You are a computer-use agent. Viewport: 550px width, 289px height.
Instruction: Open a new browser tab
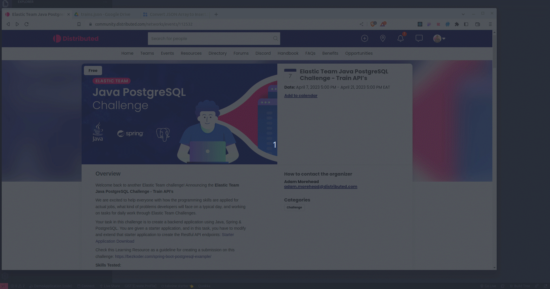pyautogui.click(x=216, y=14)
